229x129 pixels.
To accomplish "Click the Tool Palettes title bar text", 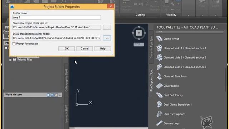I will [187, 27].
